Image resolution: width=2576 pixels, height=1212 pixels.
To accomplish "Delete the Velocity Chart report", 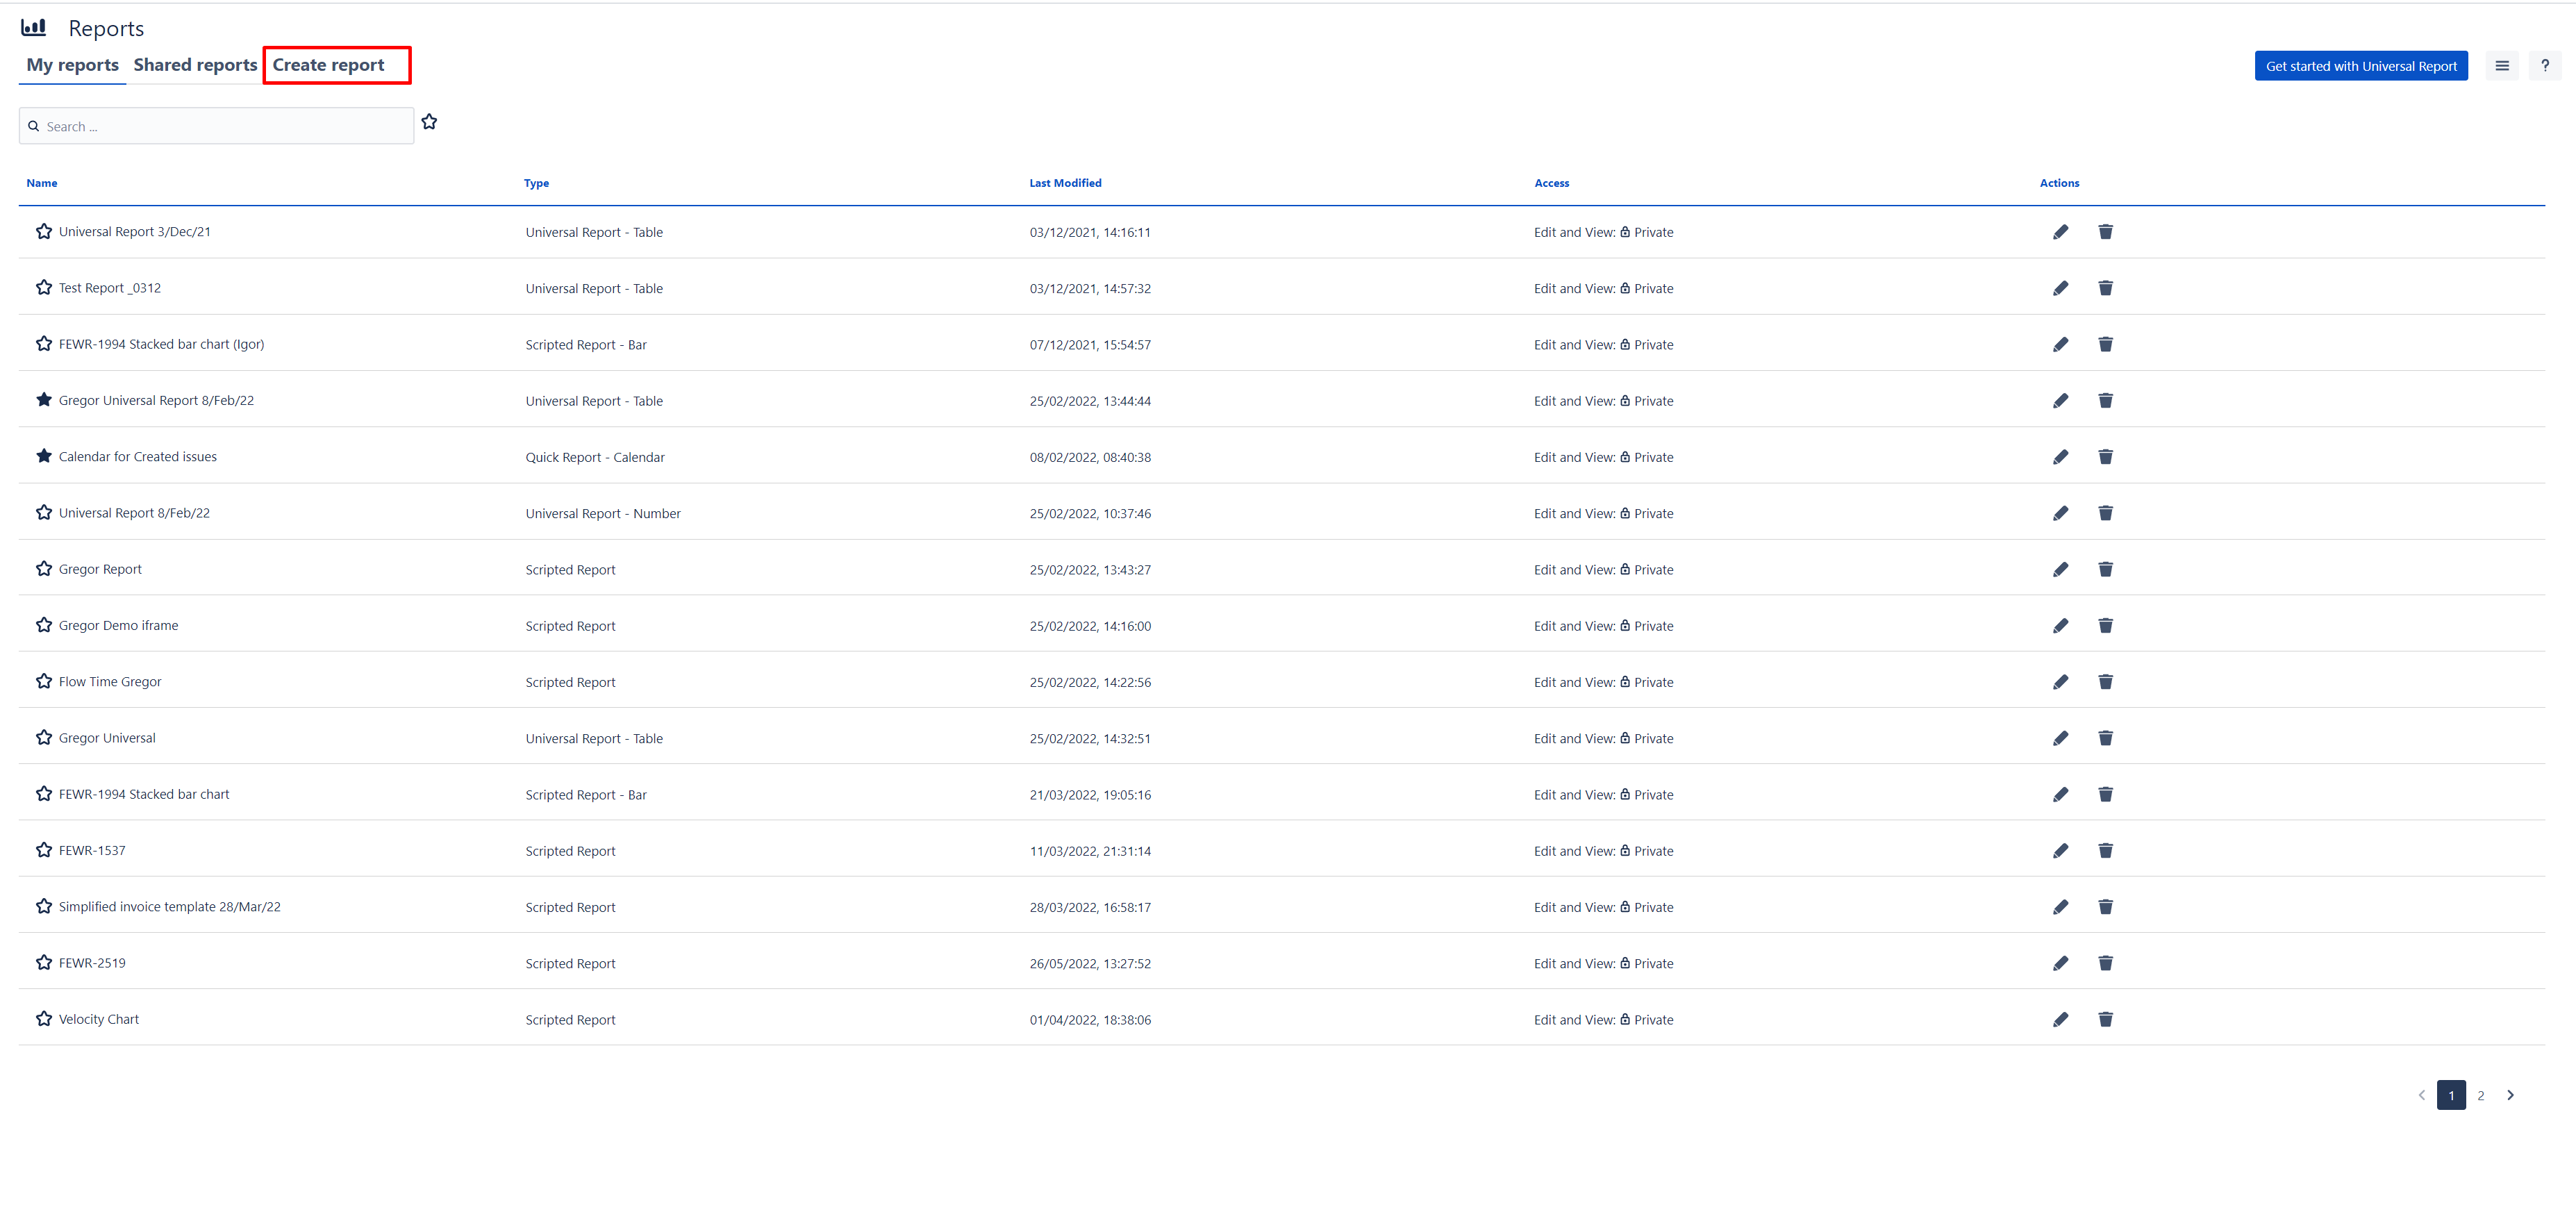I will pos(2105,1019).
